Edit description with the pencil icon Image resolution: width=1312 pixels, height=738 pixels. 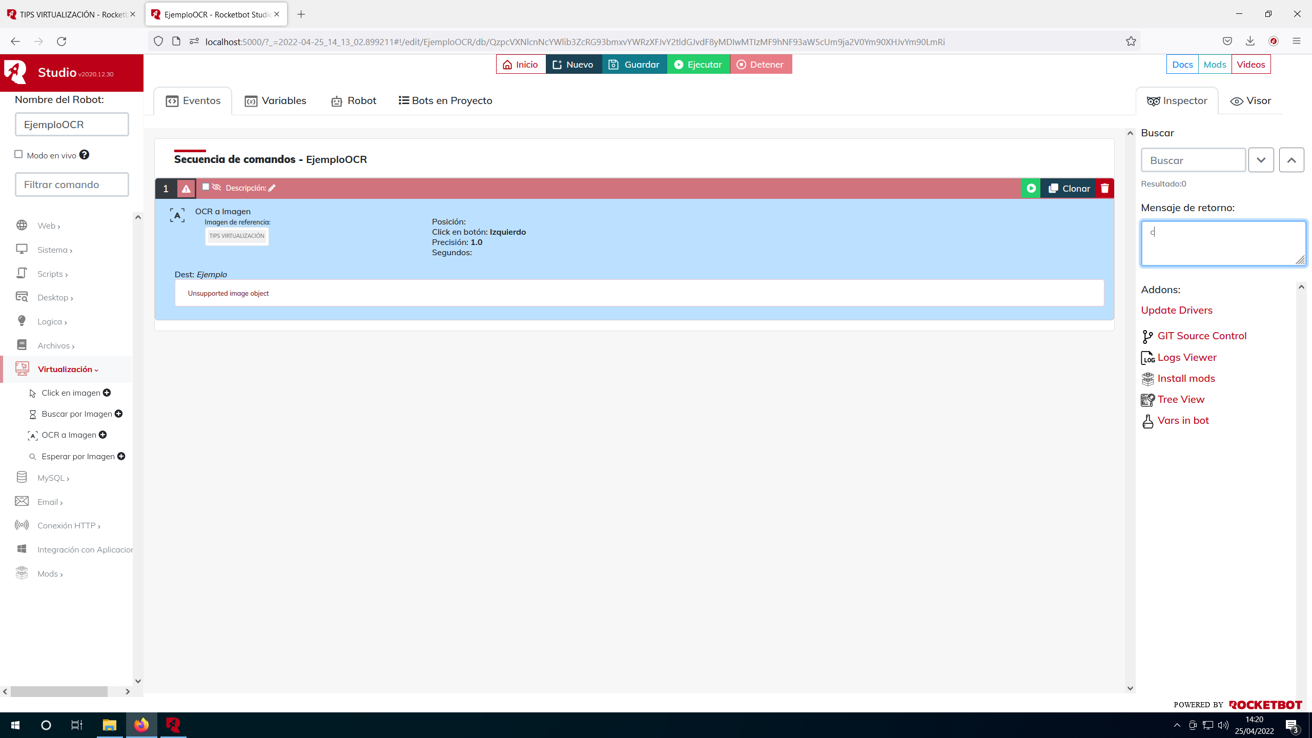272,188
